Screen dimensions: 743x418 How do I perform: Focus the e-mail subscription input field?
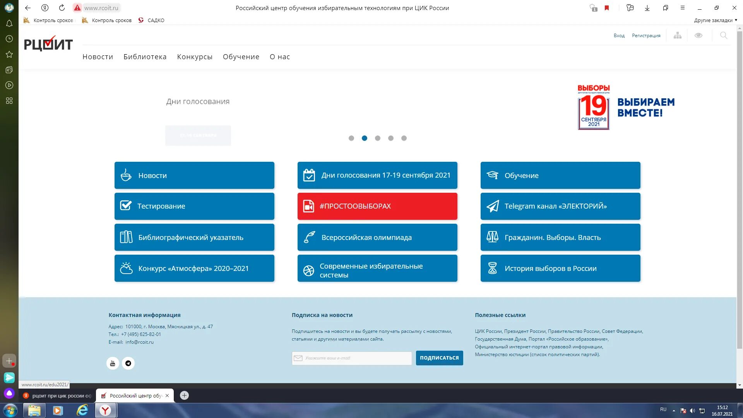352,358
